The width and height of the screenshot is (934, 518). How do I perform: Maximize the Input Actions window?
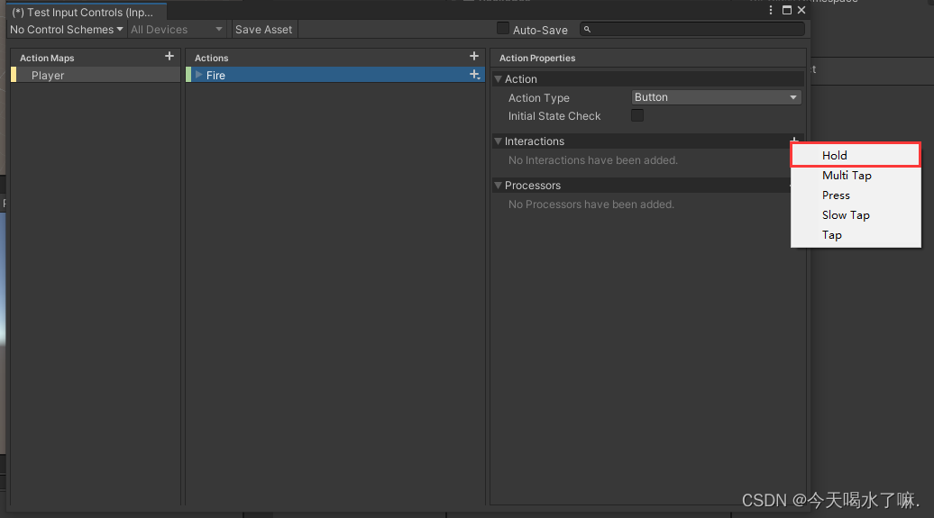click(787, 10)
